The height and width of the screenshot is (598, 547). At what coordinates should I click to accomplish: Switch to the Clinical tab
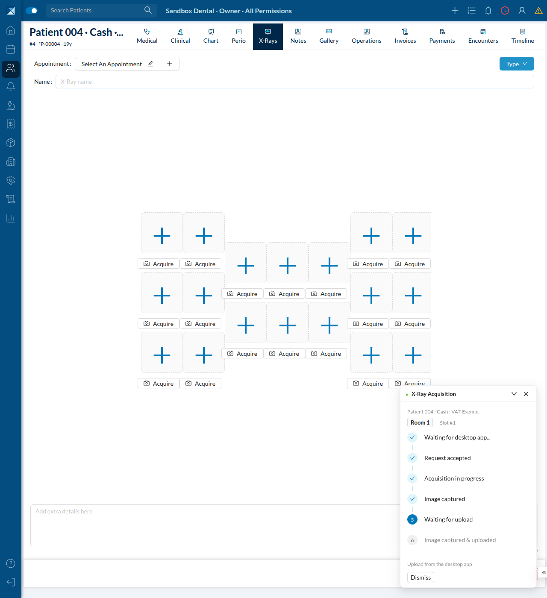(180, 36)
